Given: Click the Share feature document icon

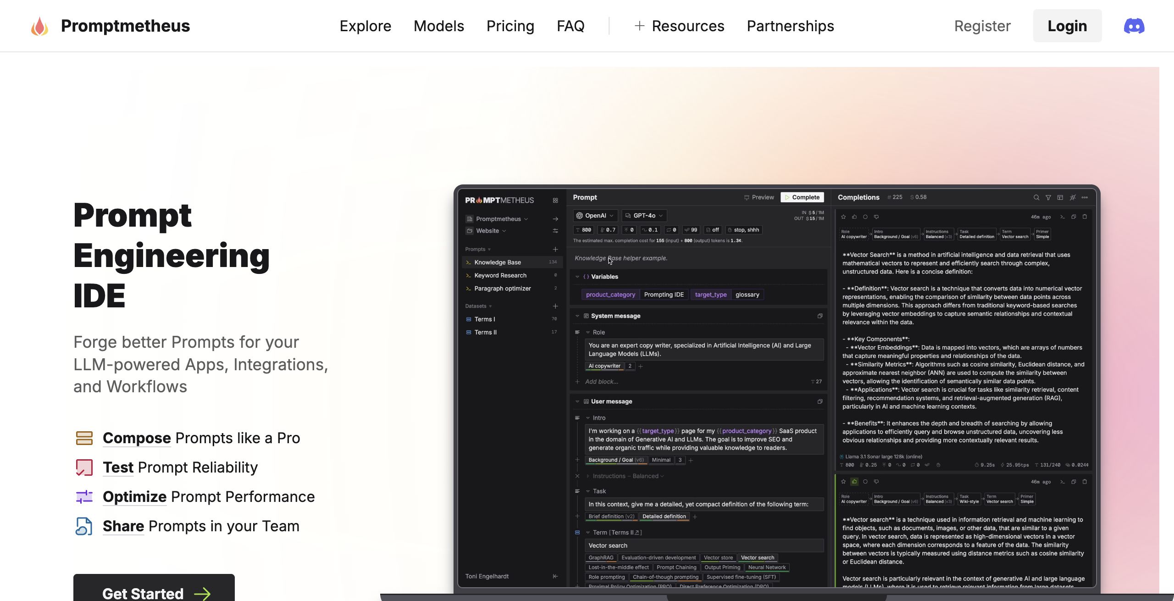Looking at the screenshot, I should pyautogui.click(x=84, y=526).
